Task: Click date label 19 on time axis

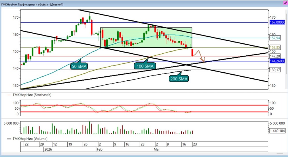Action: click(x=70, y=144)
